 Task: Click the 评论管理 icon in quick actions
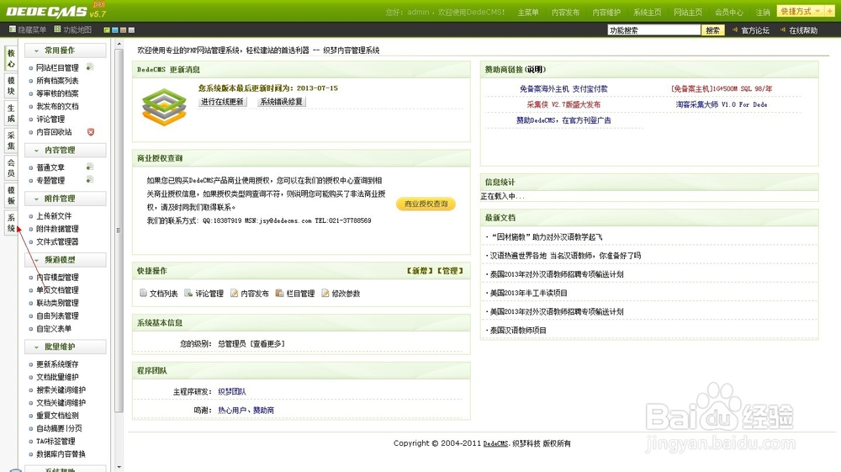click(x=188, y=293)
